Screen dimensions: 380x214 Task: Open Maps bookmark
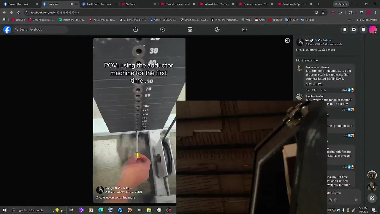(x=246, y=20)
